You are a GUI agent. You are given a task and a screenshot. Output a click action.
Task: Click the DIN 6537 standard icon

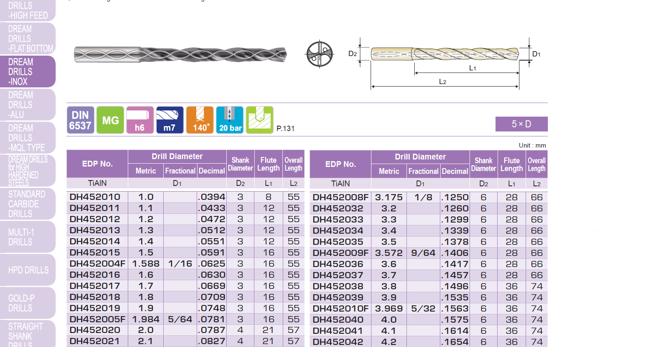tap(80, 120)
